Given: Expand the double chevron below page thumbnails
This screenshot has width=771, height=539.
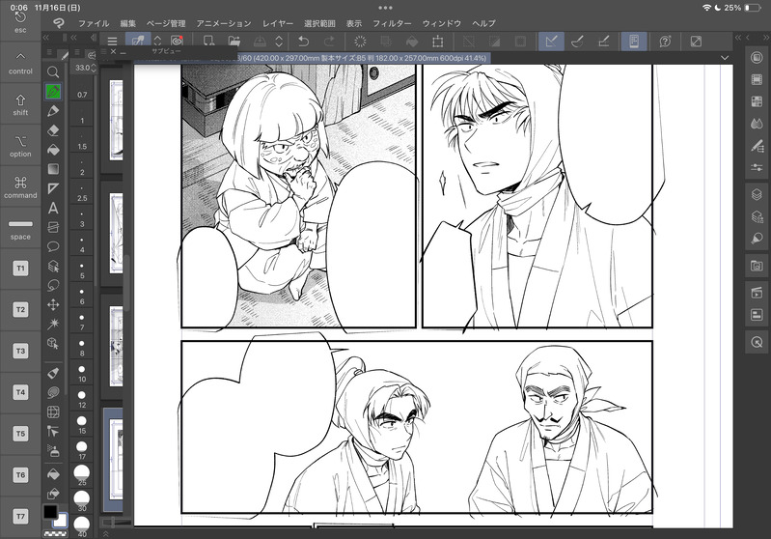Looking at the screenshot, I should [x=105, y=533].
